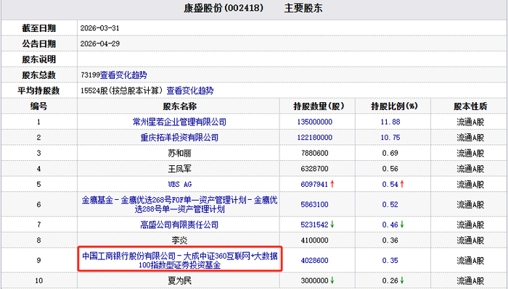Click green down arrow beside 5231542
Screen dimensions: 508x289
pos(332,225)
